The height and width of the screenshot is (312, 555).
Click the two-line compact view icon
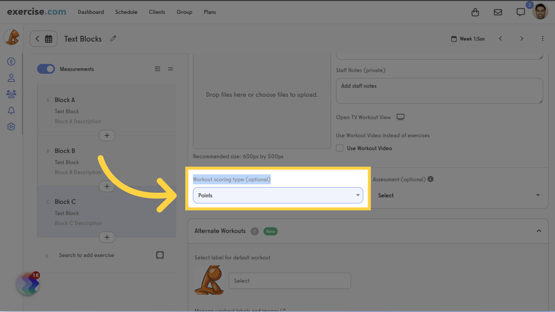tap(171, 69)
